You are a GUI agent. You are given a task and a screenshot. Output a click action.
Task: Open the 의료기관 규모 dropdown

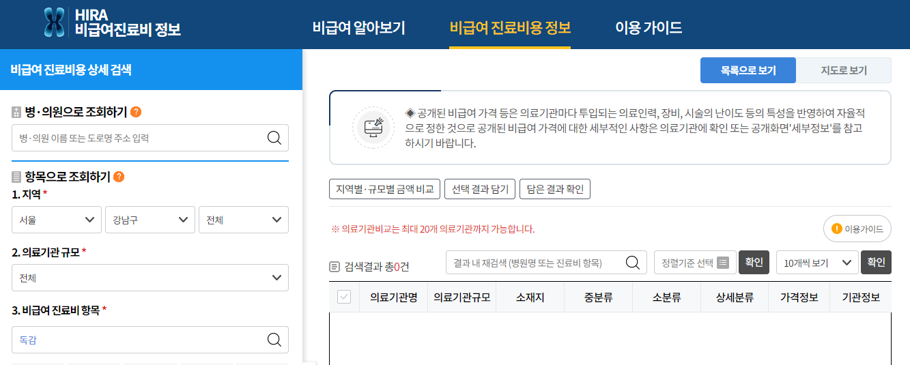click(x=150, y=278)
